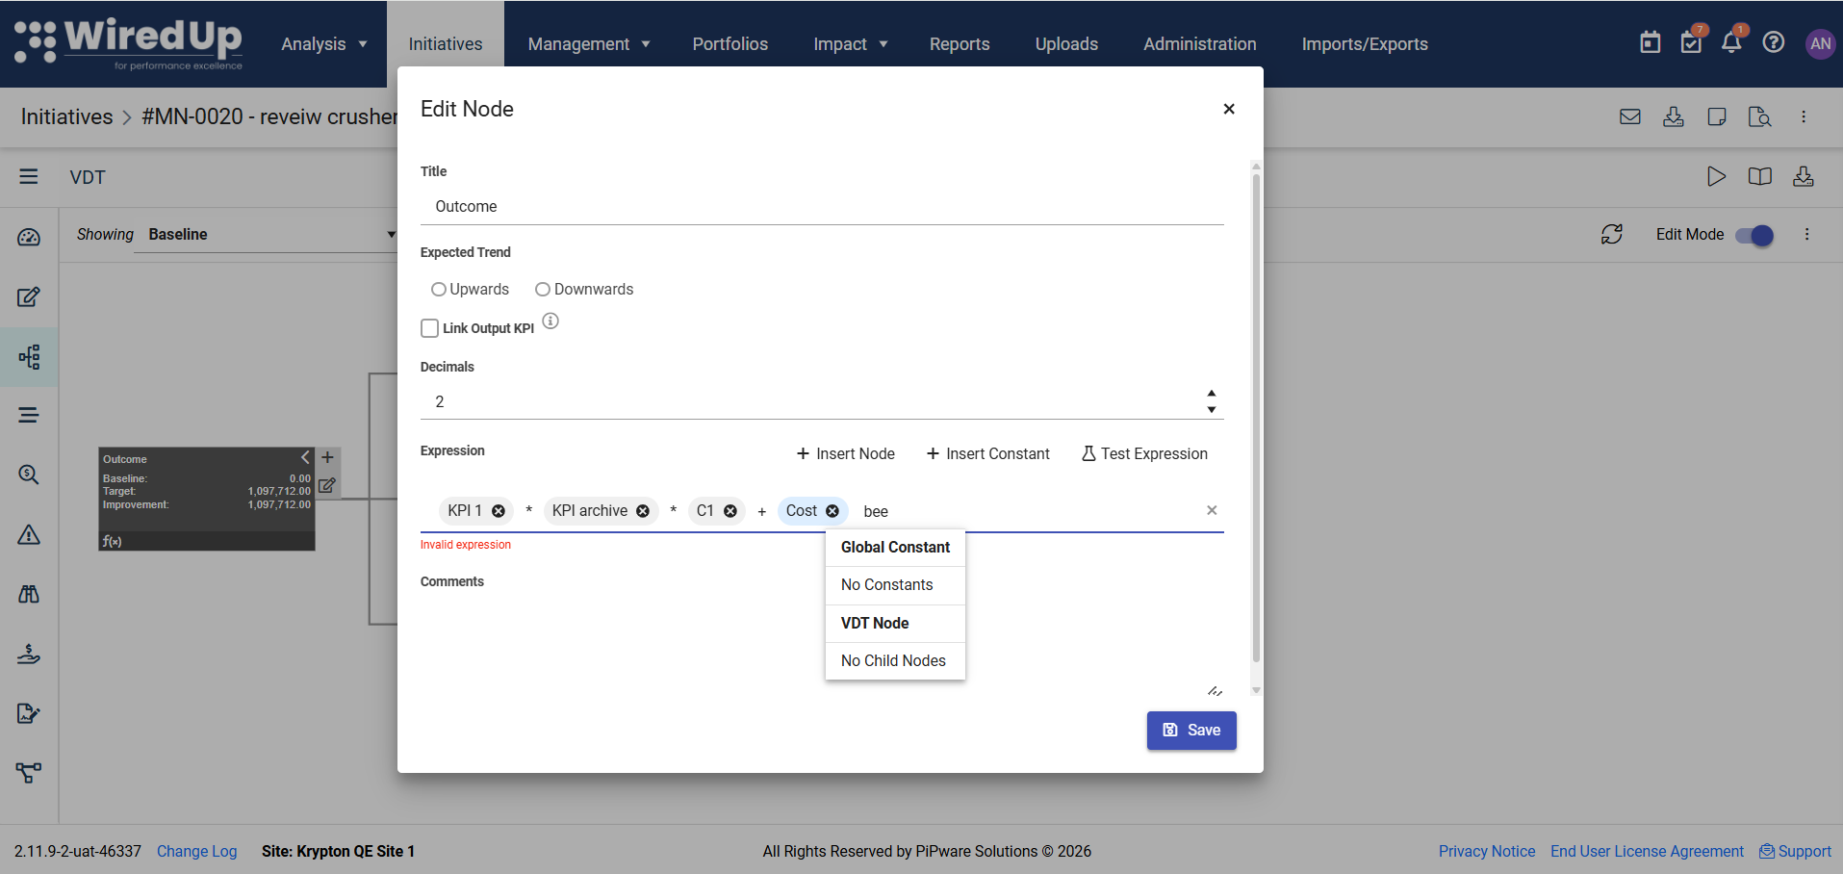Go to the Reports menu
1843x874 pixels.
[x=960, y=44]
